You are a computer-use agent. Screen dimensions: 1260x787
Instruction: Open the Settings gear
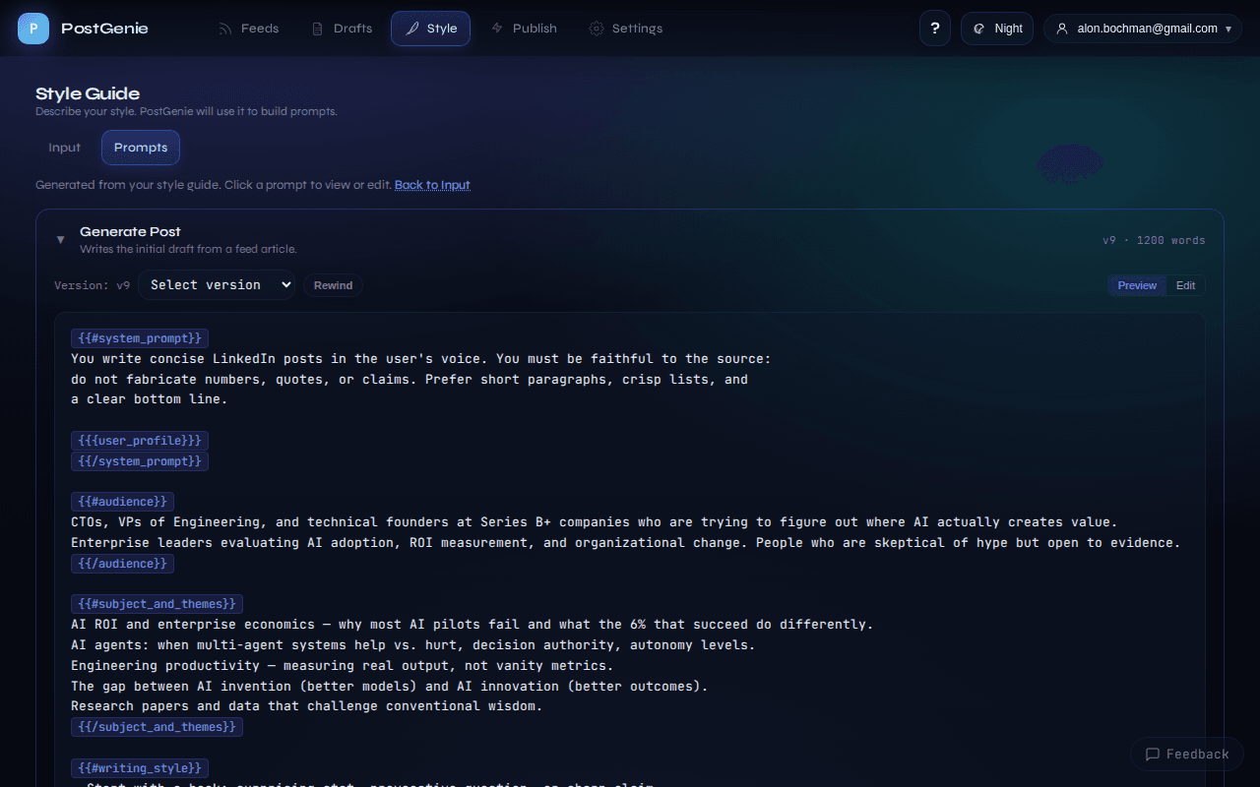pyautogui.click(x=626, y=29)
